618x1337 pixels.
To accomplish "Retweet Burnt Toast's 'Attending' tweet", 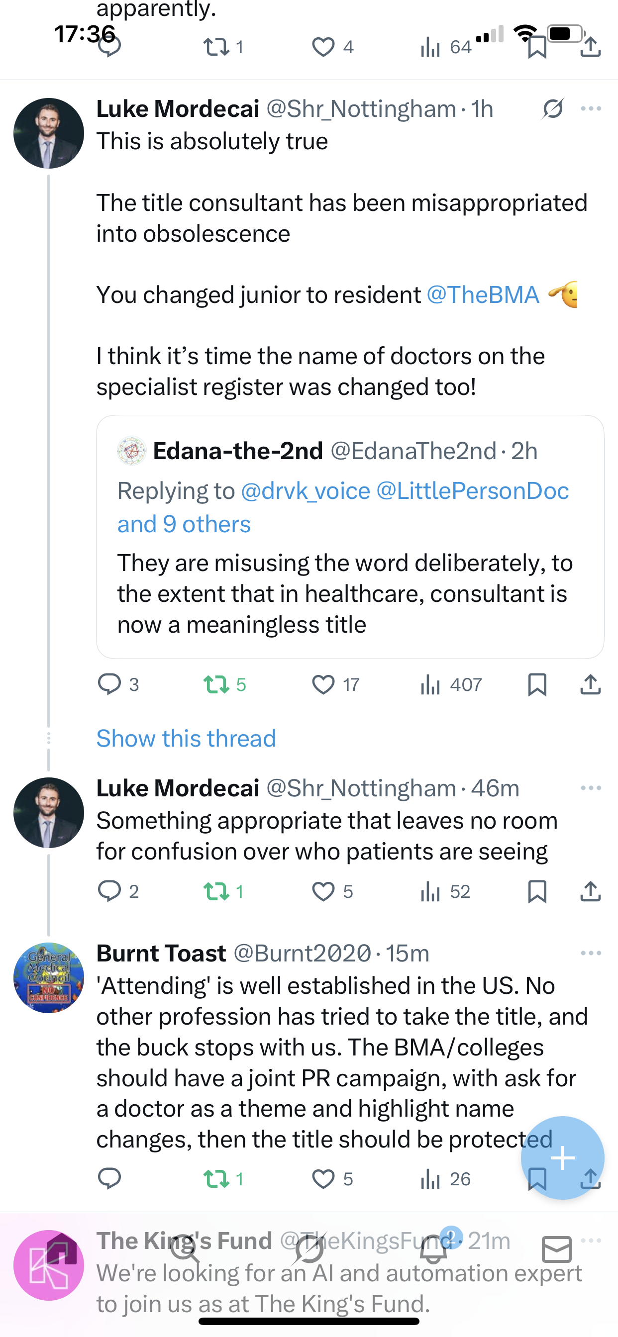I will (216, 1179).
